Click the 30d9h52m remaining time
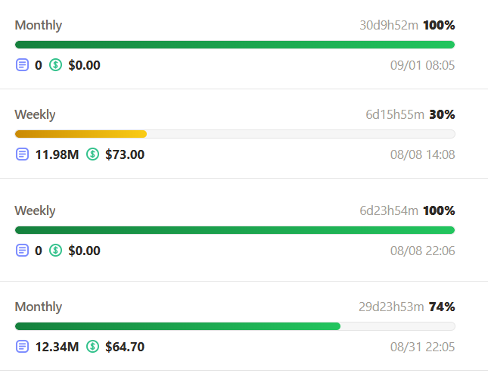488x377 pixels. click(389, 25)
